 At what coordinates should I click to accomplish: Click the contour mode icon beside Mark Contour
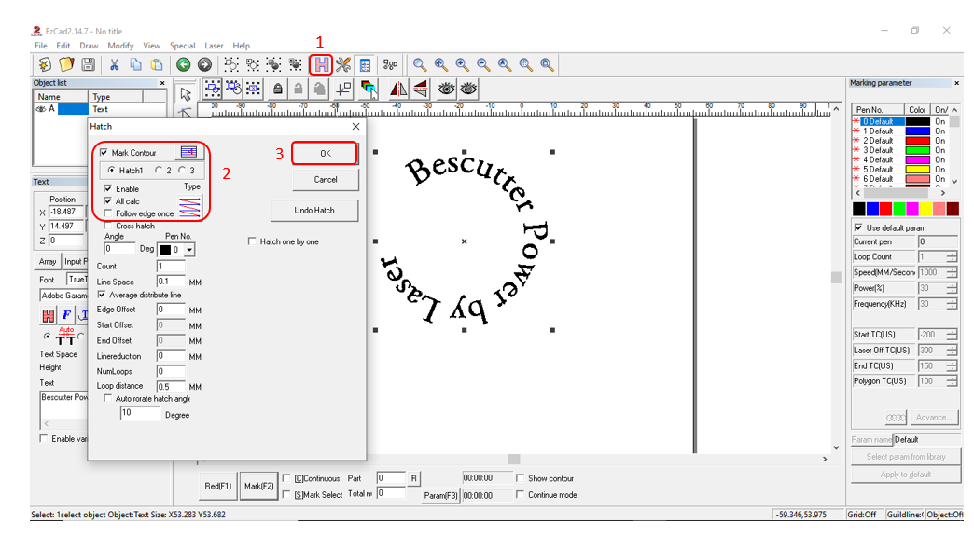pos(188,152)
